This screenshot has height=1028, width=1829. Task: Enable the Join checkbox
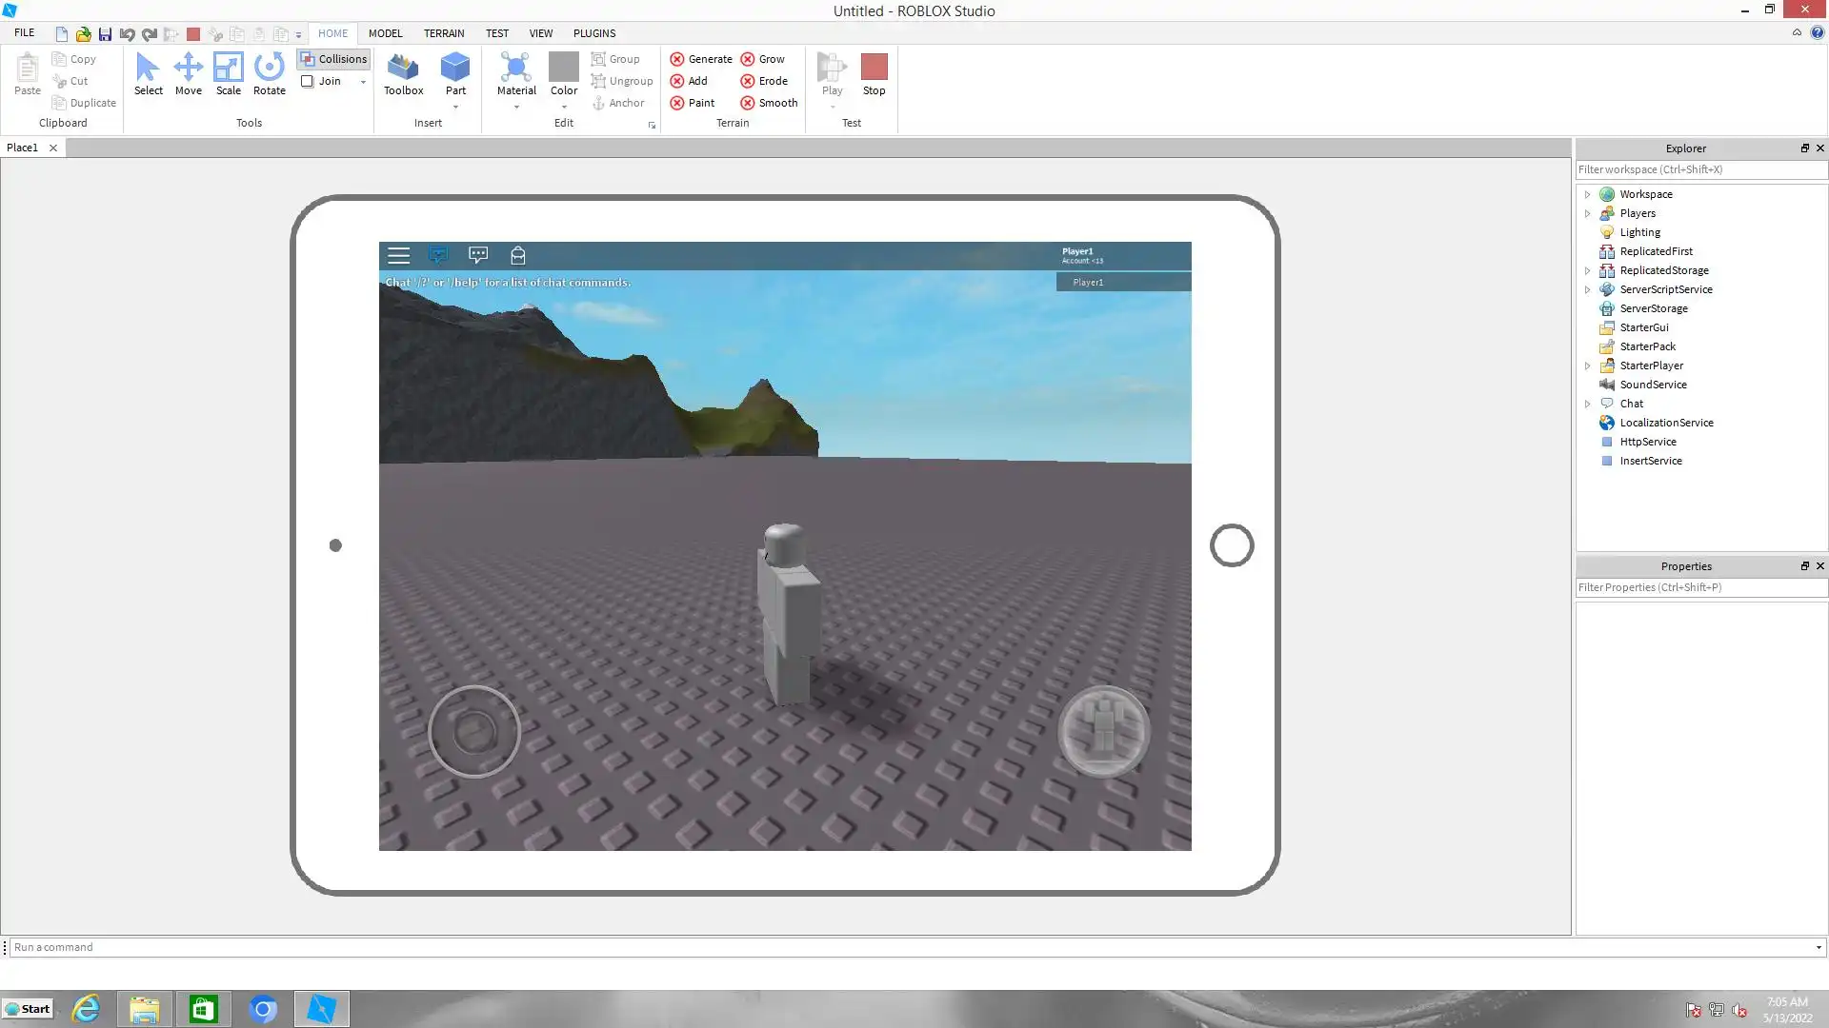coord(308,81)
